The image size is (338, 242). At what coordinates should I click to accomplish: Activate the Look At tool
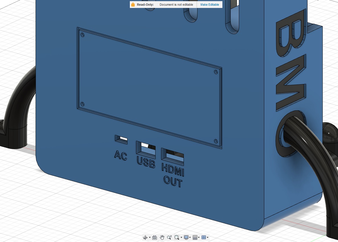(x=154, y=237)
